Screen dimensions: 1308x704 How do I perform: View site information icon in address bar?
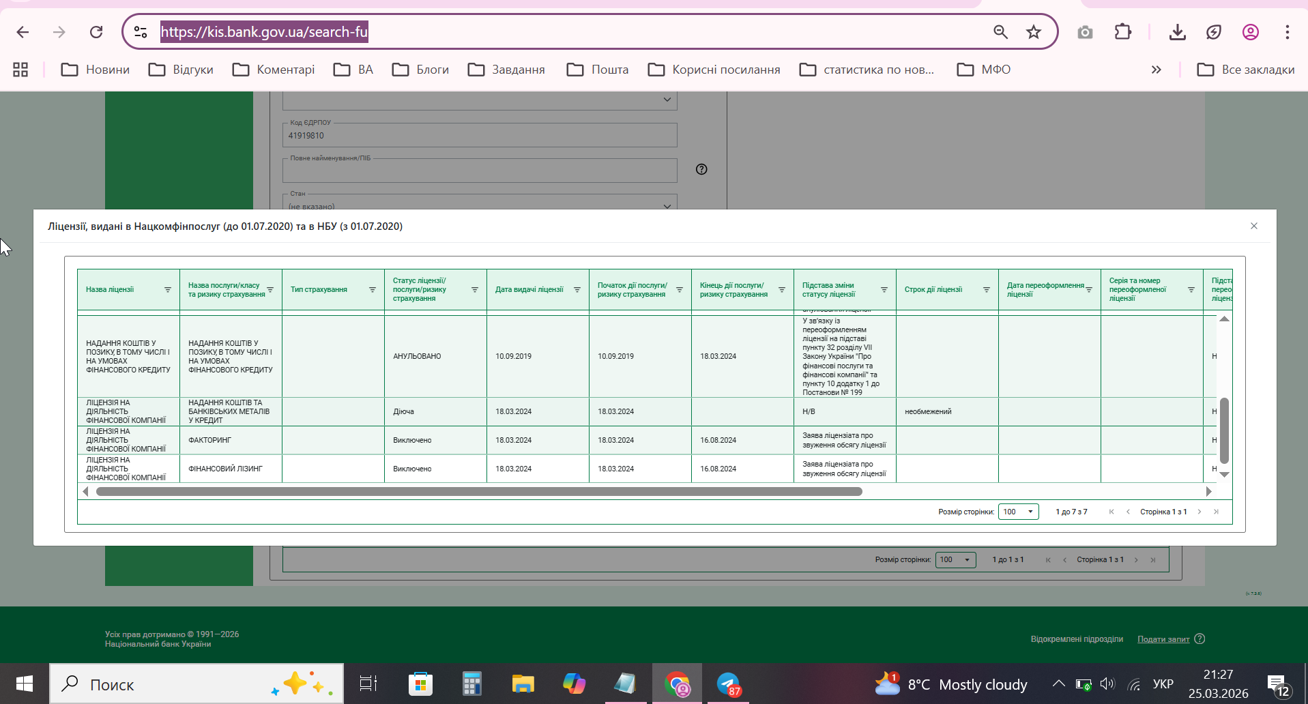(141, 32)
